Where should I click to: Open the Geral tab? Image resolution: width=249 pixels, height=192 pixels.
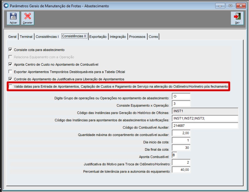coord(12,37)
